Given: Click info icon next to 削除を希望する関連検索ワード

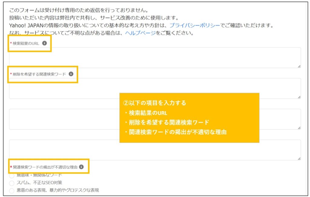Looking at the screenshot, I should click(x=71, y=74).
